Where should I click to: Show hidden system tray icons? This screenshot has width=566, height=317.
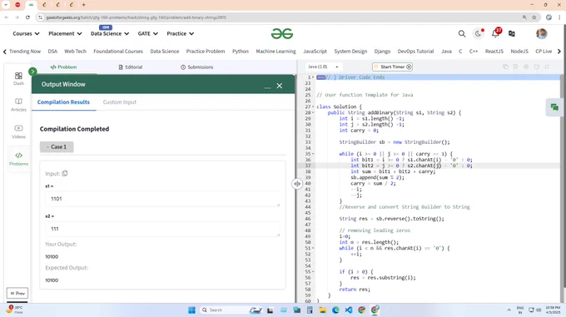click(509, 310)
